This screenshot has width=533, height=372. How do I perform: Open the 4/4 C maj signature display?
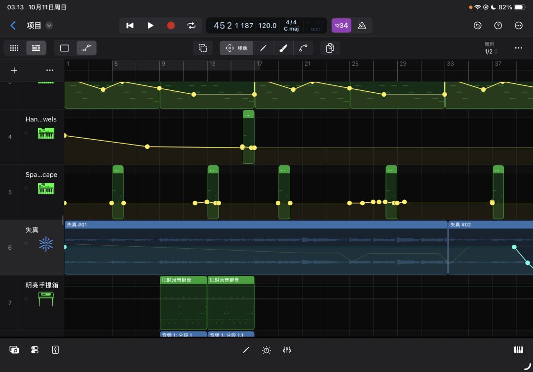[291, 26]
